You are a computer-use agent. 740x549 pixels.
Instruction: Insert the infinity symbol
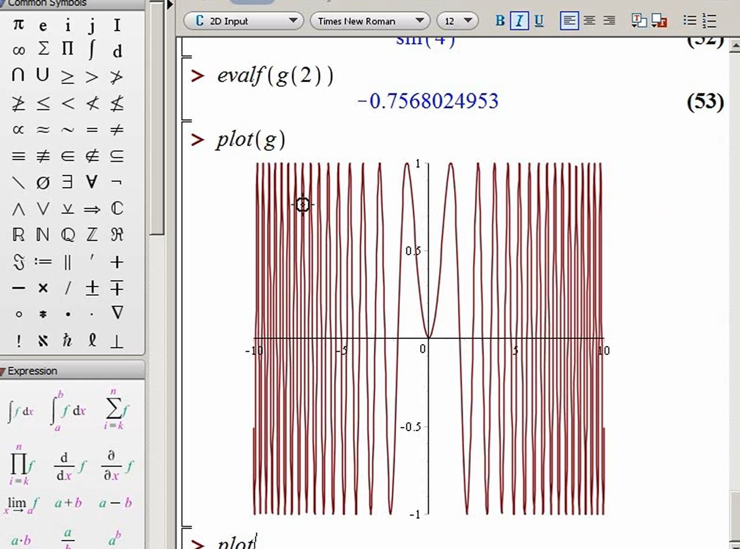point(18,51)
